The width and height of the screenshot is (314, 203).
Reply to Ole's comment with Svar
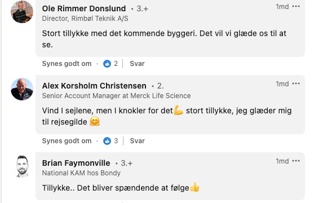click(x=137, y=64)
